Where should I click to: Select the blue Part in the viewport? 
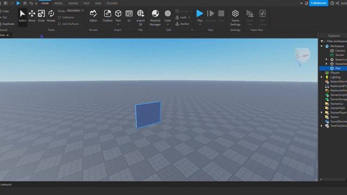coord(148,115)
